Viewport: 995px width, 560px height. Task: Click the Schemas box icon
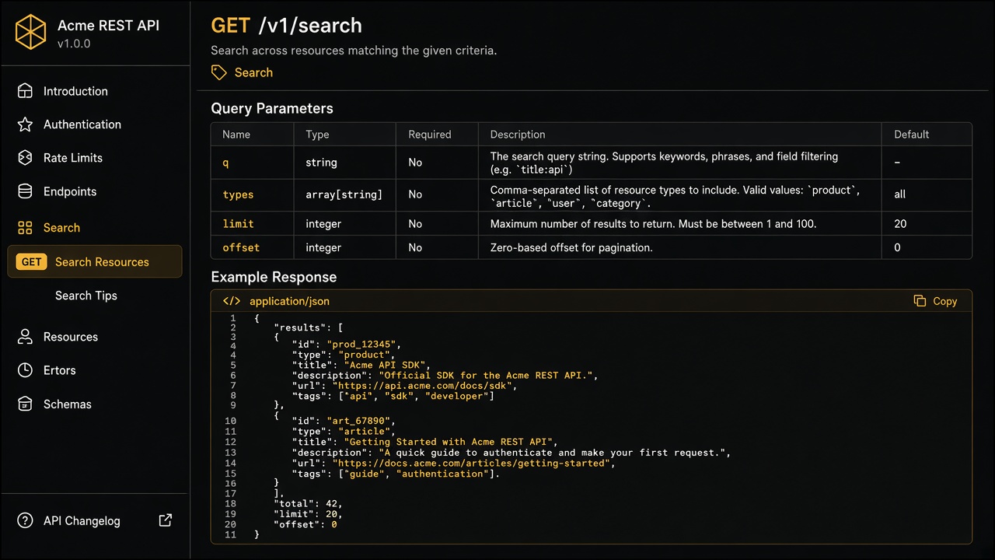click(x=25, y=404)
